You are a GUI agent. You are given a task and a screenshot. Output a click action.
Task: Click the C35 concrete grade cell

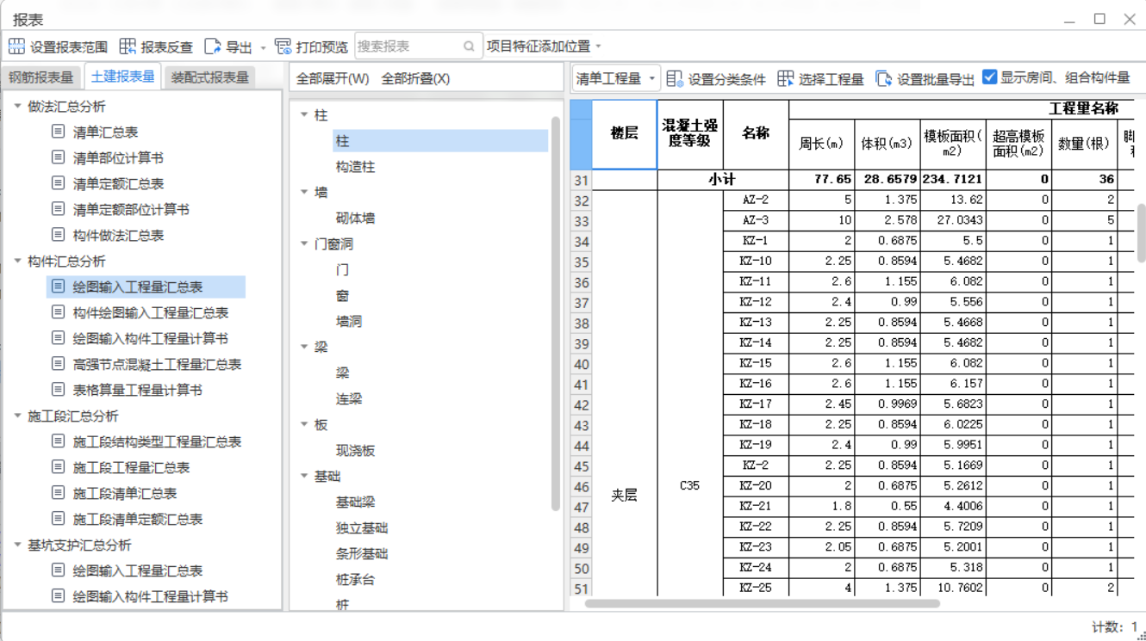click(x=690, y=485)
